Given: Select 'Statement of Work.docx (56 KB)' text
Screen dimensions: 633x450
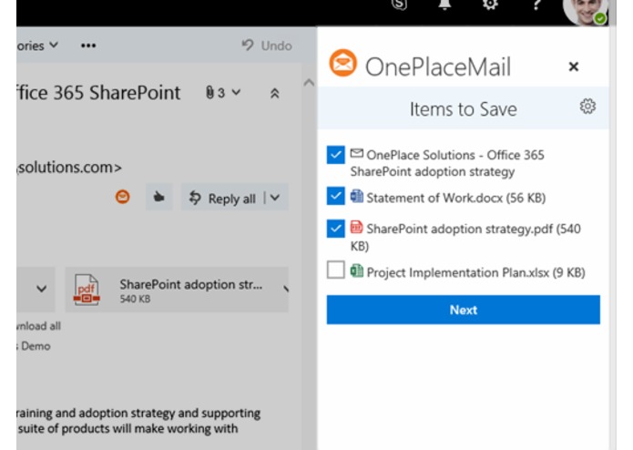Looking at the screenshot, I should (x=455, y=198).
